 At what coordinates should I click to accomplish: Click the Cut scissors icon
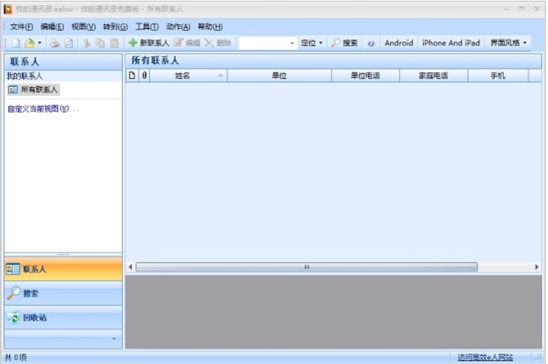86,43
